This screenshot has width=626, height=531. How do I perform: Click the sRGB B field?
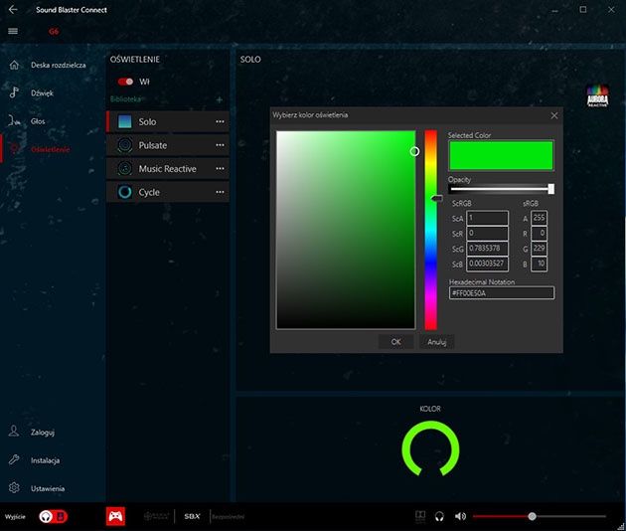pos(539,264)
